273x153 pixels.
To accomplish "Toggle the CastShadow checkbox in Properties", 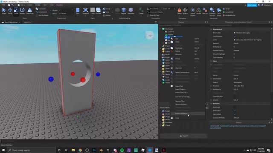I will click(235, 36).
